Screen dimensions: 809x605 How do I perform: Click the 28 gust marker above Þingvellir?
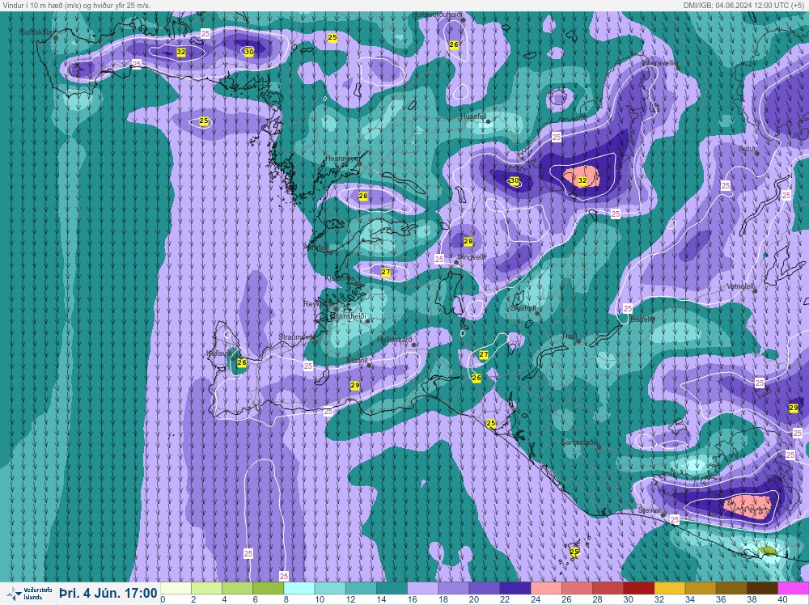point(468,241)
